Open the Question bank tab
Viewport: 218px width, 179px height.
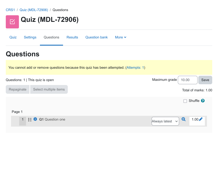pos(96,37)
